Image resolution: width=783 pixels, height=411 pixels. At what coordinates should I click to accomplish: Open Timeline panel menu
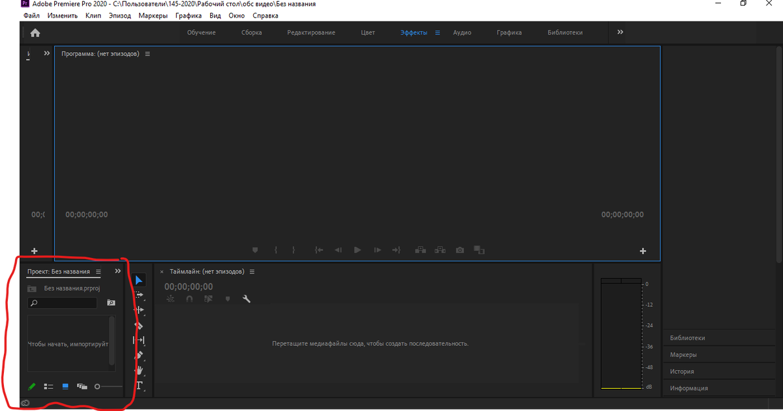click(x=252, y=272)
